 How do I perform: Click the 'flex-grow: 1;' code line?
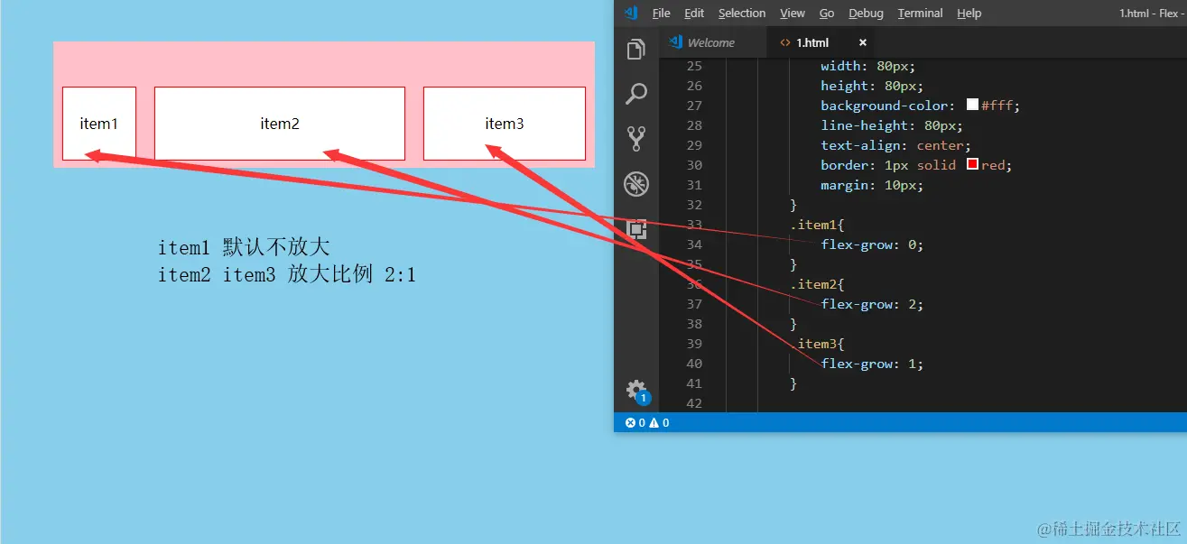[x=872, y=364]
